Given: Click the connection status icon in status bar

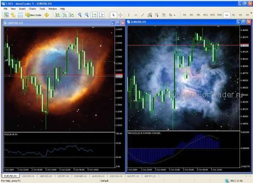Looking at the screenshot, I should coord(227,181).
